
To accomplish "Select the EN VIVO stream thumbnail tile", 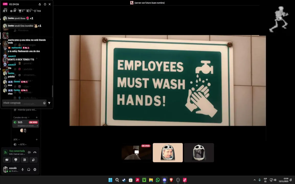I will 137,153.
